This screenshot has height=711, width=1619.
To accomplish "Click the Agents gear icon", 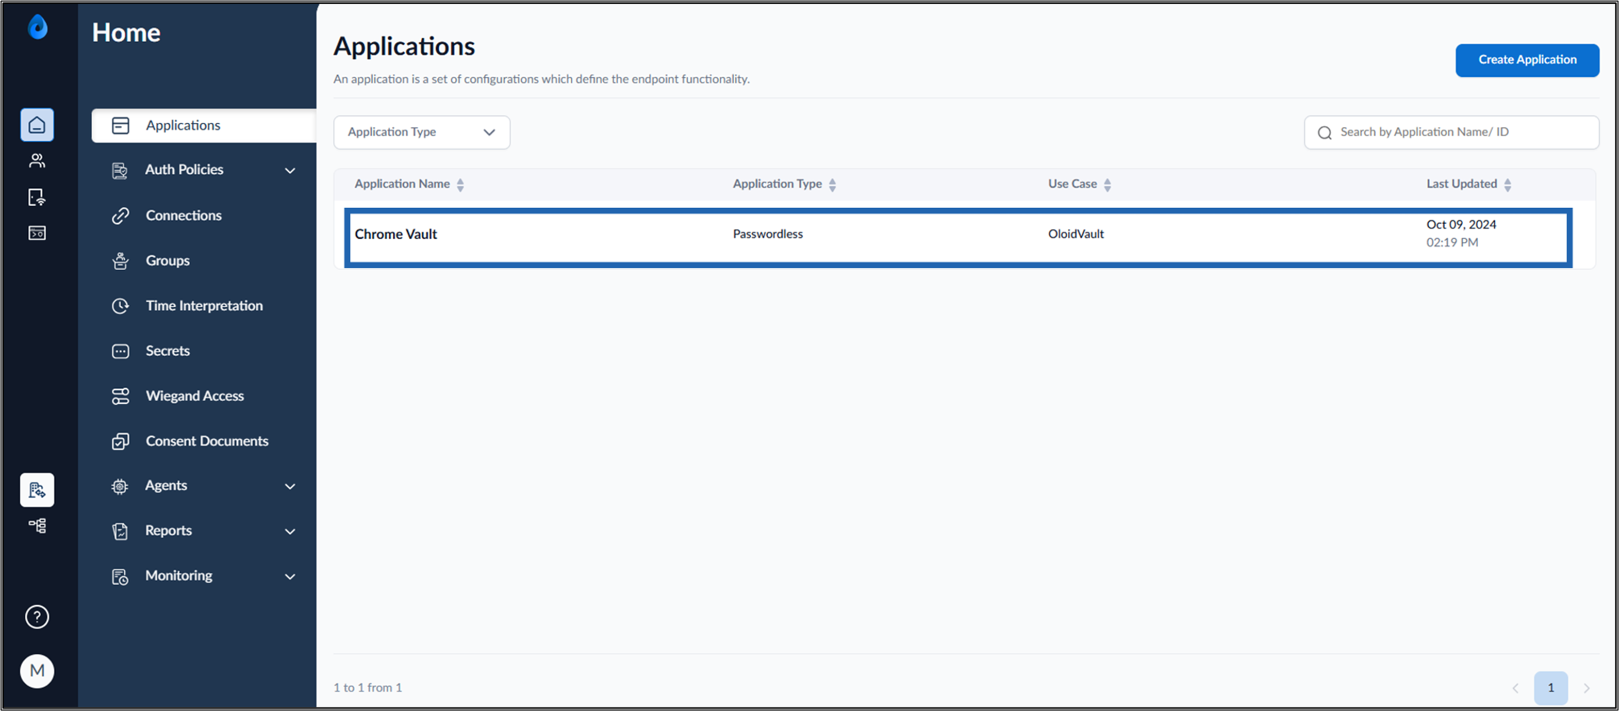I will click(120, 487).
